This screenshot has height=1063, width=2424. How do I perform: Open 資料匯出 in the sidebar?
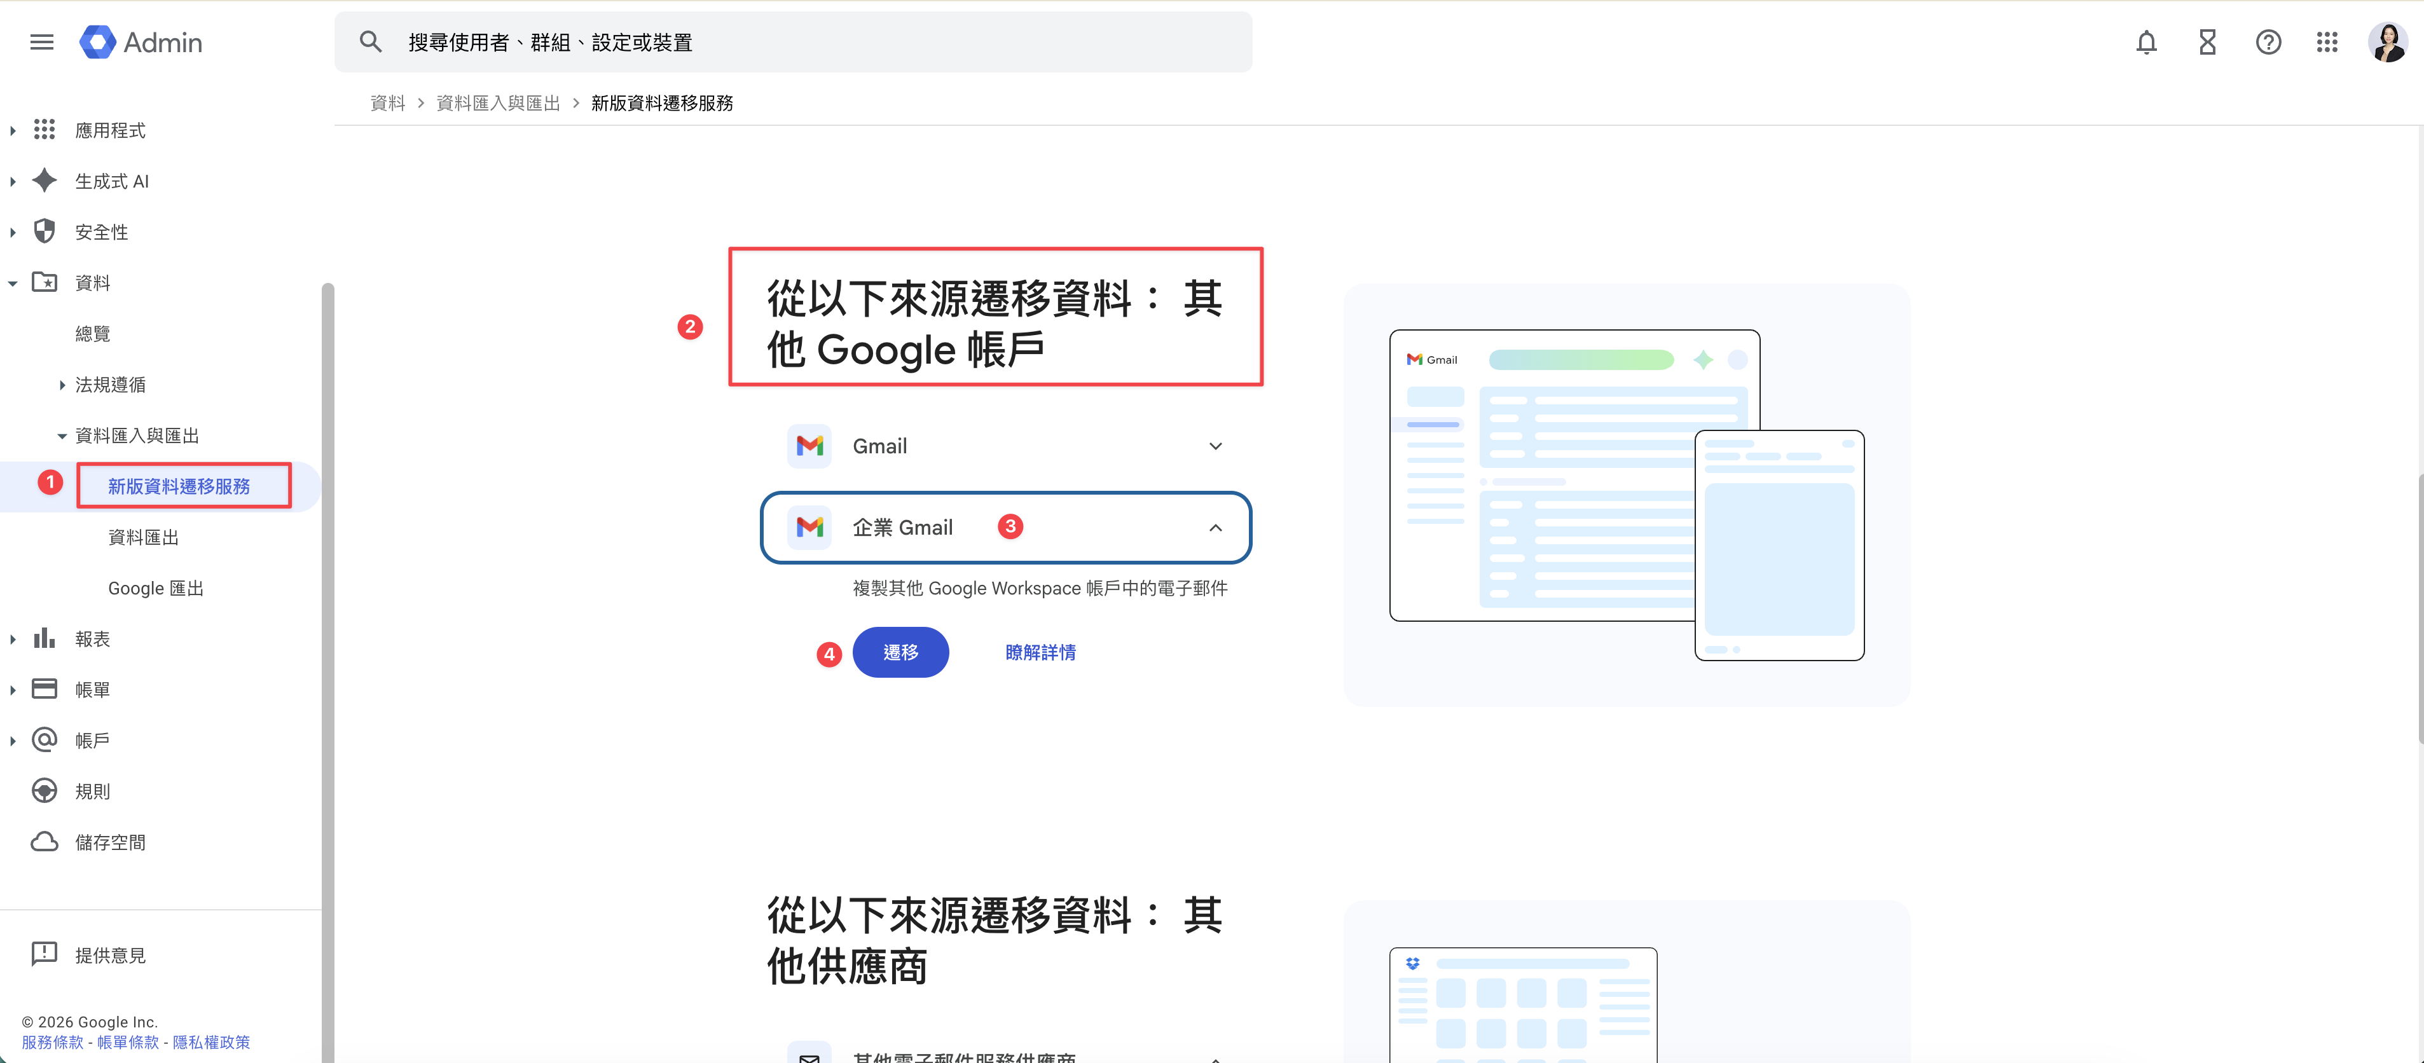click(x=143, y=537)
